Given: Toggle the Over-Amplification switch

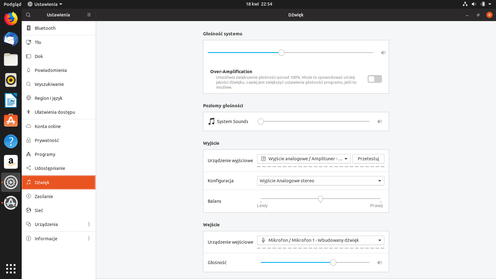Looking at the screenshot, I should 375,79.
